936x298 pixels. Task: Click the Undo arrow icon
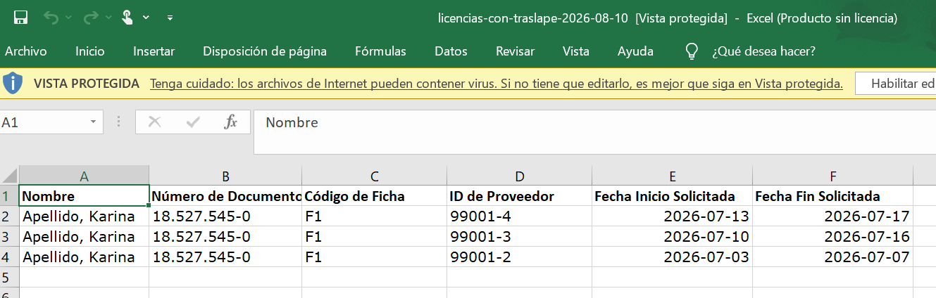point(51,17)
